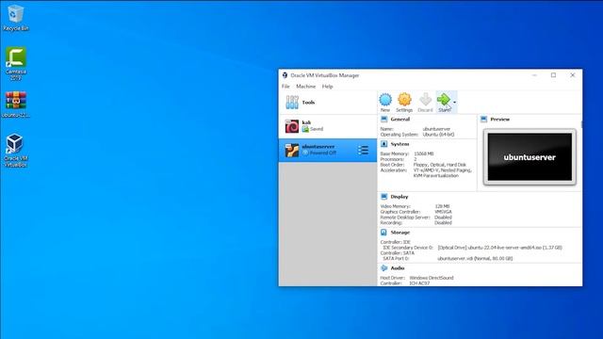The width and height of the screenshot is (603, 339).
Task: Click the Video Memory 128 MB value
Action: (442, 206)
